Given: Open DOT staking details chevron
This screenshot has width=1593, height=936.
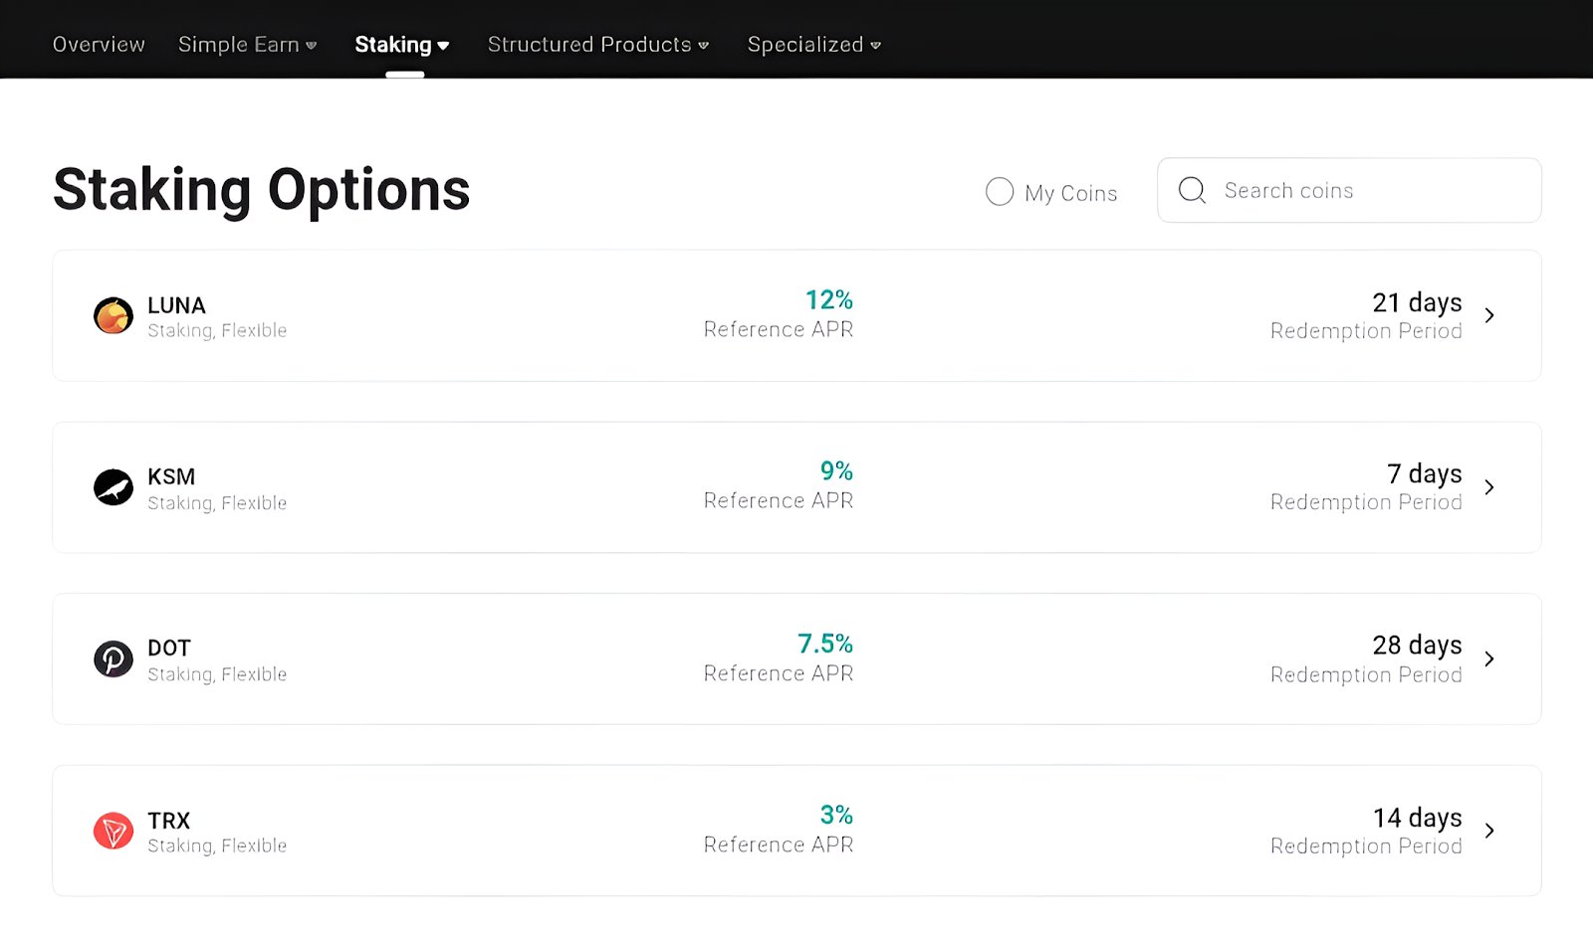Looking at the screenshot, I should tap(1489, 658).
